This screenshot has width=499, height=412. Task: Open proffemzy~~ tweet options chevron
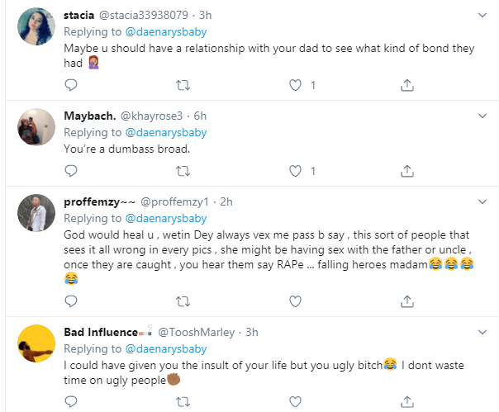(x=484, y=201)
